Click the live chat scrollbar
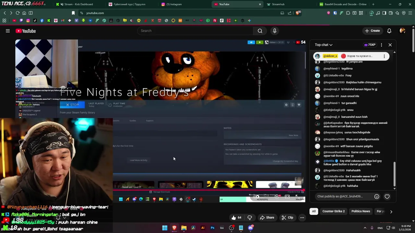The image size is (415, 233). [x=395, y=174]
